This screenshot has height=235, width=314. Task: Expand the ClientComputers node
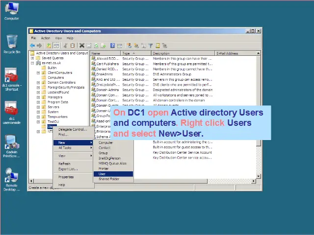38,73
